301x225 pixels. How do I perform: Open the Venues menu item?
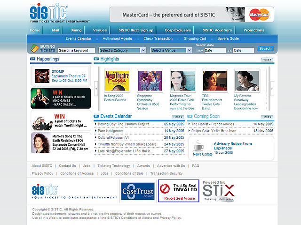(x=100, y=30)
